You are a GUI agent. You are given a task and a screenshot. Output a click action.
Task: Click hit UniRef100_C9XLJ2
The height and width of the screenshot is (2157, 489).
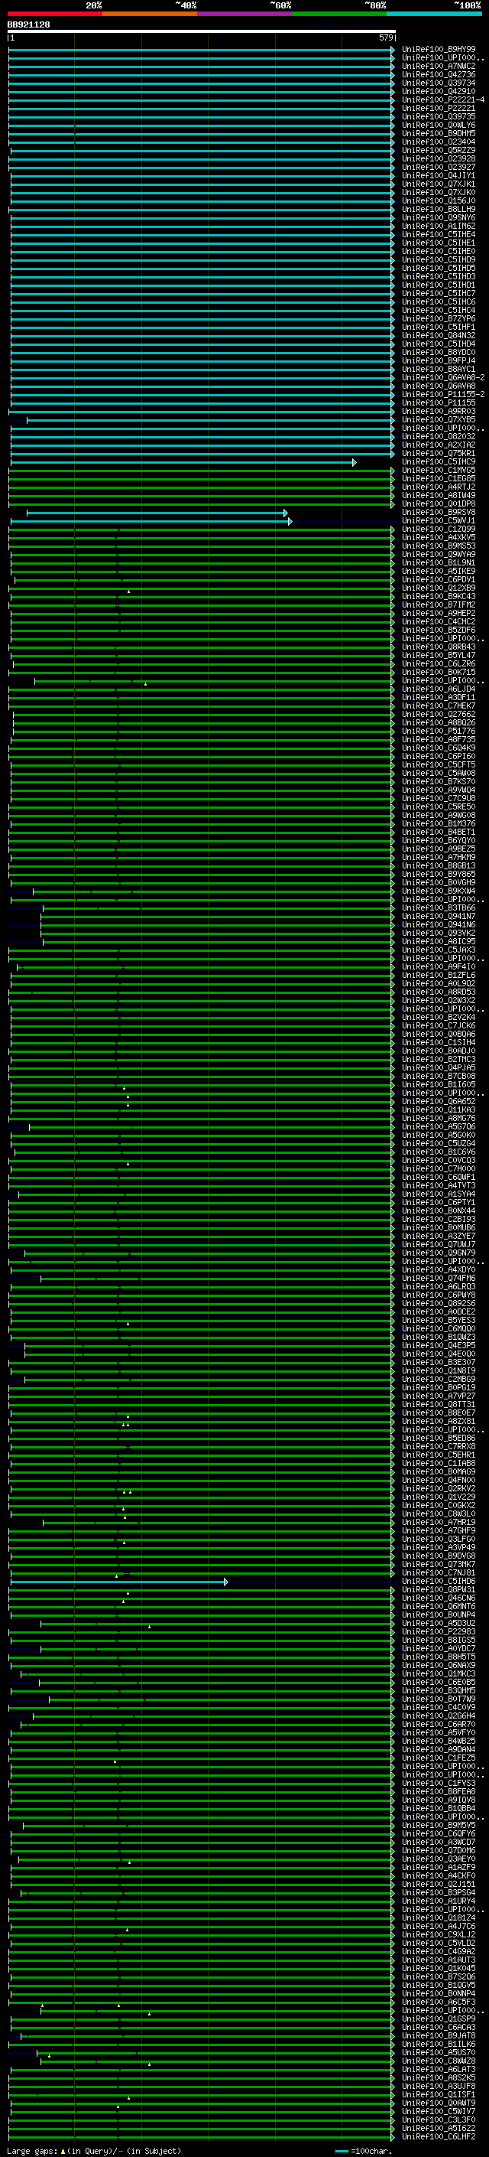439,1935
